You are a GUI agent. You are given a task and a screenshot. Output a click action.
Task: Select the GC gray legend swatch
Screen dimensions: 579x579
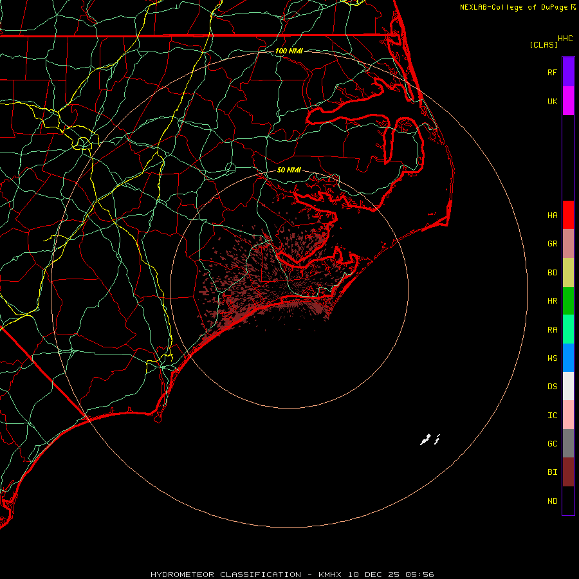click(x=568, y=443)
